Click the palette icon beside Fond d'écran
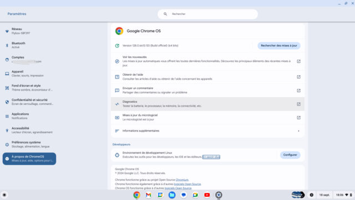This screenshot has height=200, width=355. pyautogui.click(x=7, y=88)
